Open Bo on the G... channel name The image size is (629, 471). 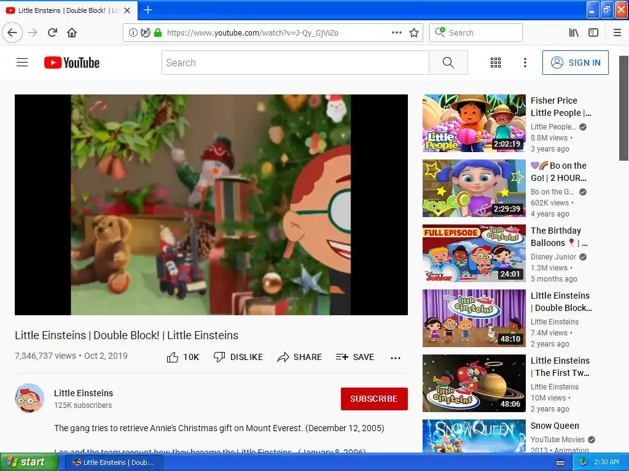552,191
